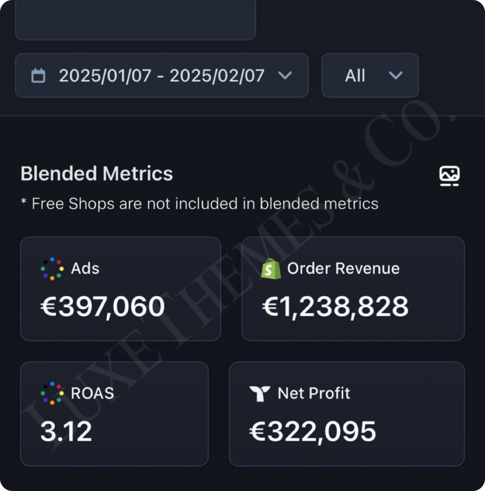Click the €322,095 net profit value
Viewport: 485px width, 491px height.
pos(313,431)
